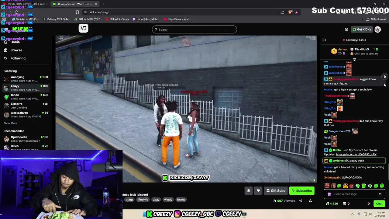The image size is (389, 219).
Task: Click Get KICKs button
Action: click(362, 30)
